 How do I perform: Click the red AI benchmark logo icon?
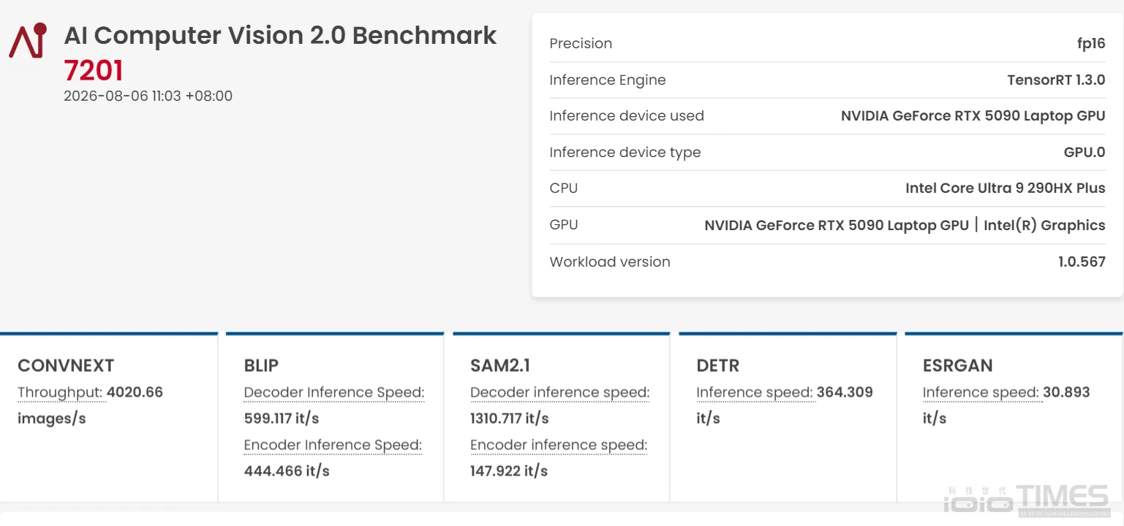[x=28, y=40]
